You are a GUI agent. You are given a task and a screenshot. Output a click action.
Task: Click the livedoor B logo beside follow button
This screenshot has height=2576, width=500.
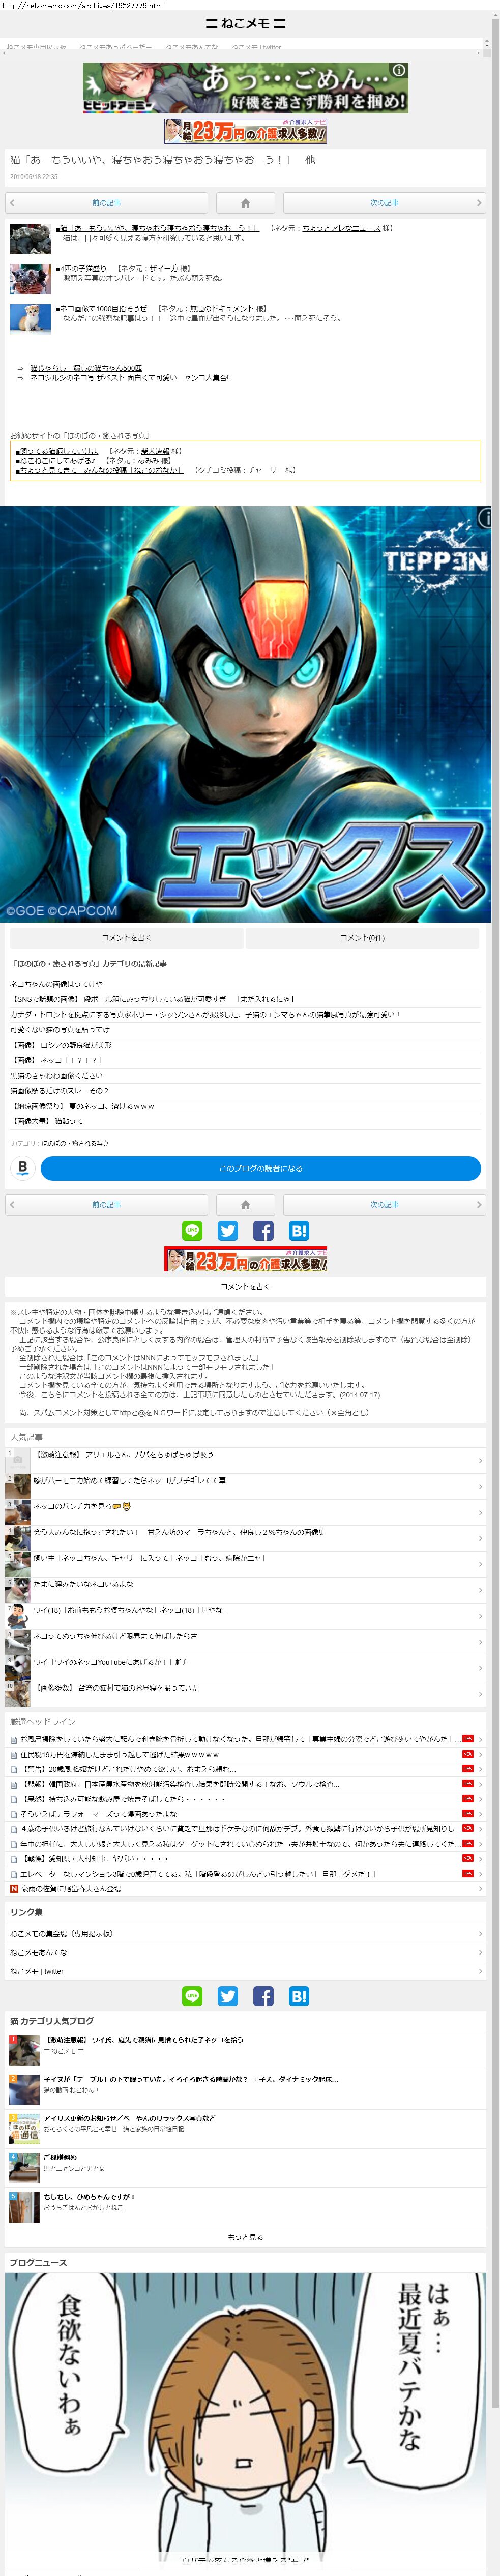[22, 1168]
